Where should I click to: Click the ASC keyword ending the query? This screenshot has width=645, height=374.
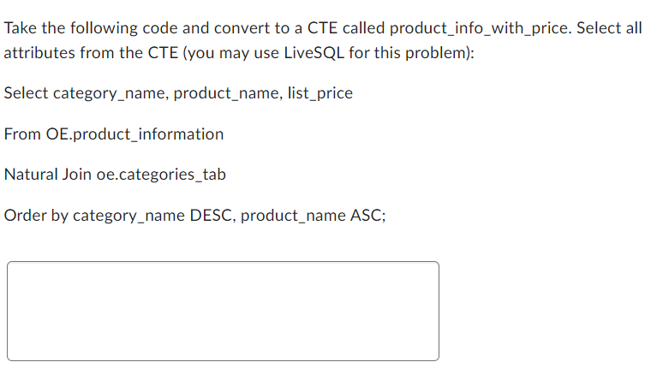click(366, 216)
